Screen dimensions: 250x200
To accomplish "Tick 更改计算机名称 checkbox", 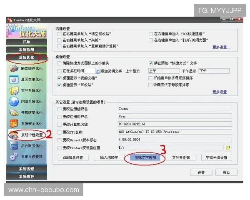I will (x=59, y=125).
